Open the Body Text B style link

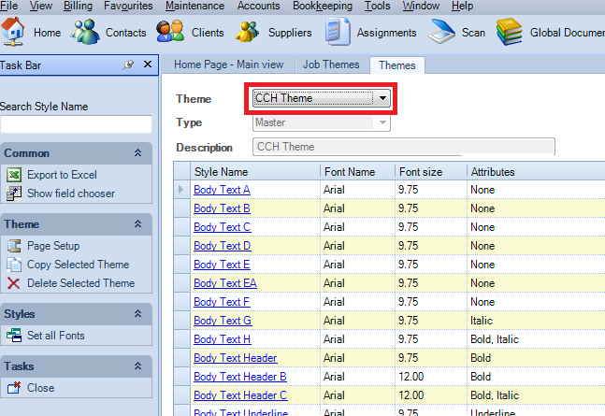[222, 208]
